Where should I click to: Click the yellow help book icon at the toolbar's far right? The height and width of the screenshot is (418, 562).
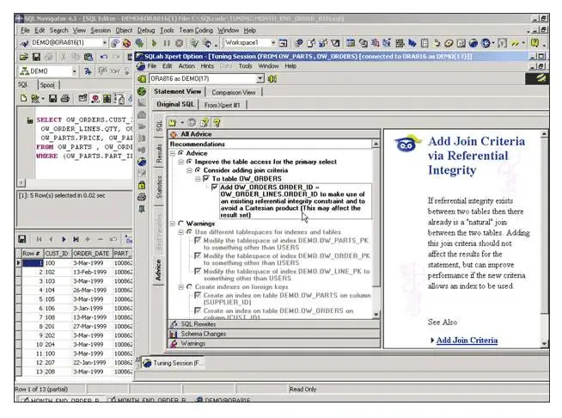point(535,43)
